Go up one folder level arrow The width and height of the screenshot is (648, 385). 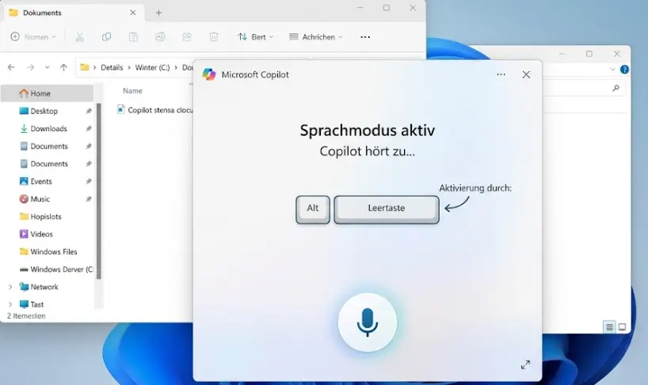pos(63,67)
